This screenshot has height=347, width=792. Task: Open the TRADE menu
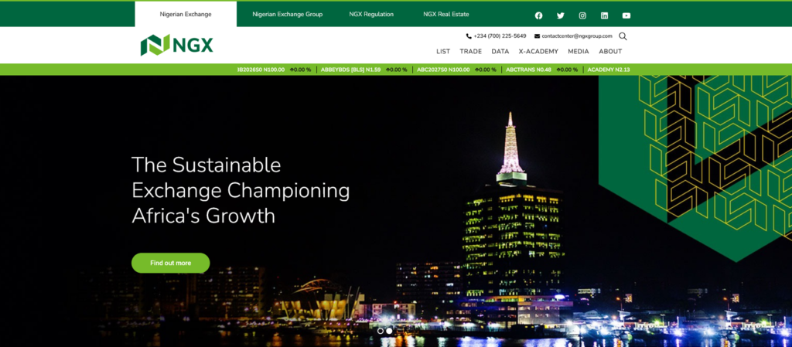(471, 52)
